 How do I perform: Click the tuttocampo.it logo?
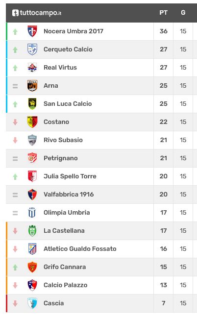pyautogui.click(x=37, y=13)
